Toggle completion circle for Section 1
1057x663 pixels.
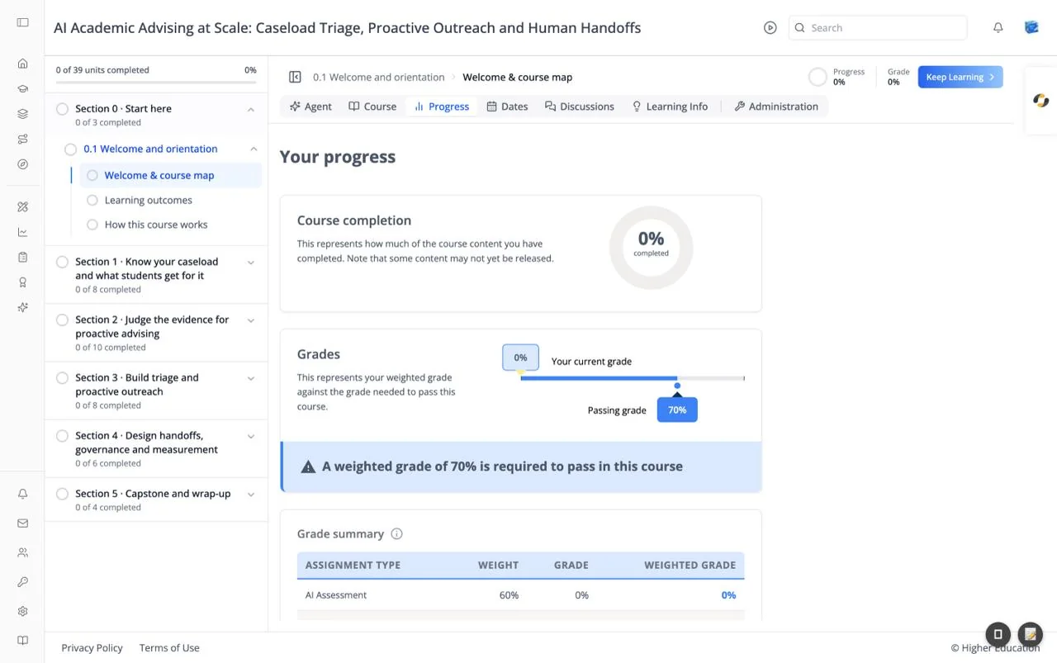pyautogui.click(x=62, y=262)
